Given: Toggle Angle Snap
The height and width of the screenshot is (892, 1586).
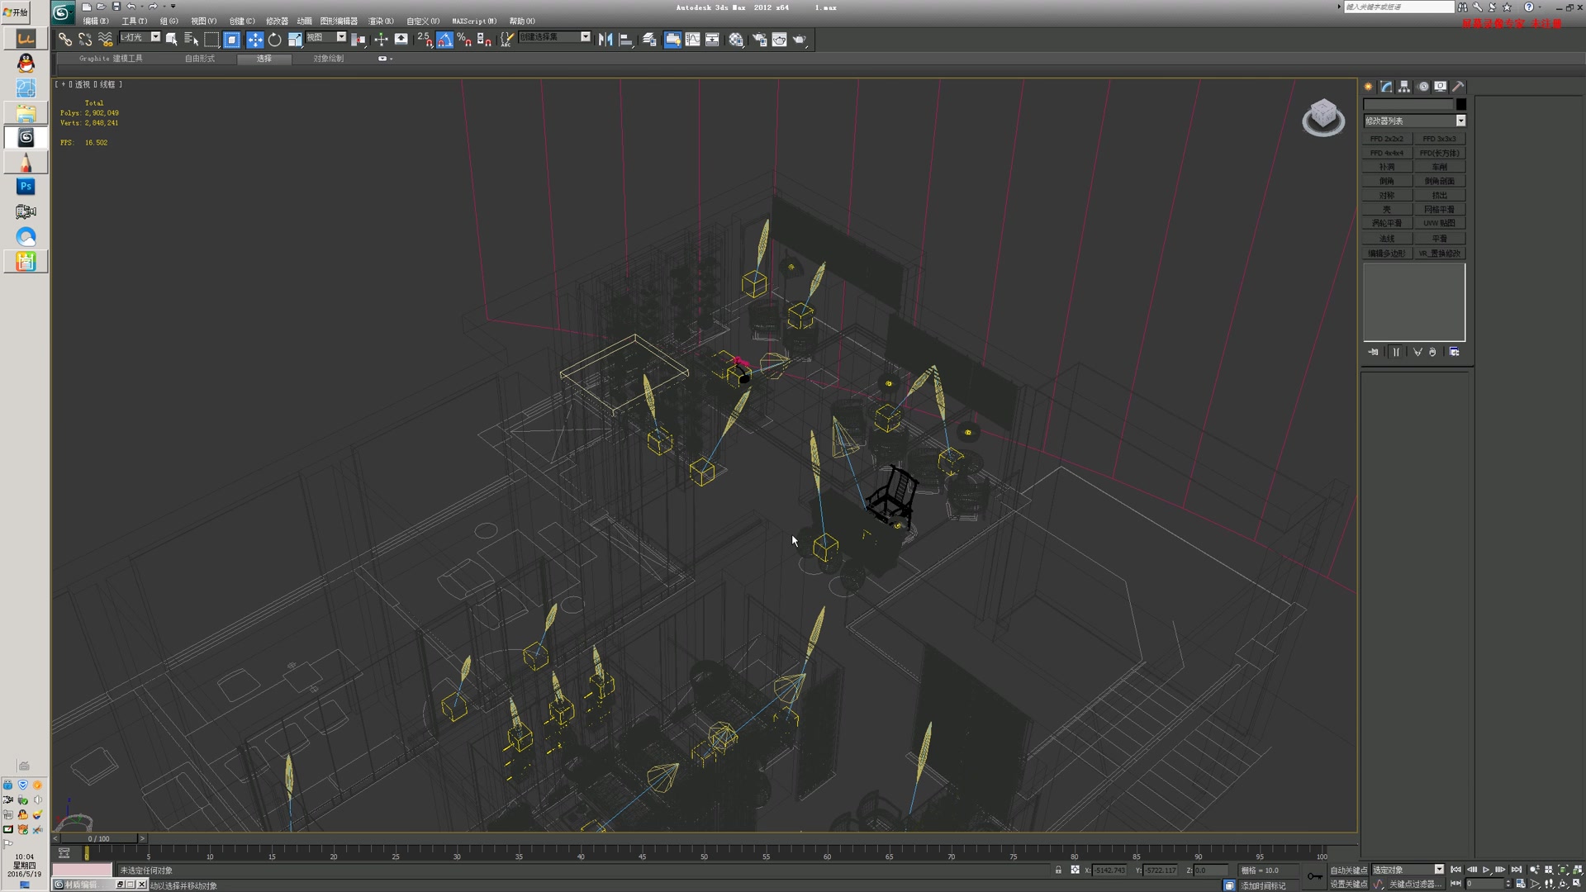Looking at the screenshot, I should pyautogui.click(x=444, y=39).
